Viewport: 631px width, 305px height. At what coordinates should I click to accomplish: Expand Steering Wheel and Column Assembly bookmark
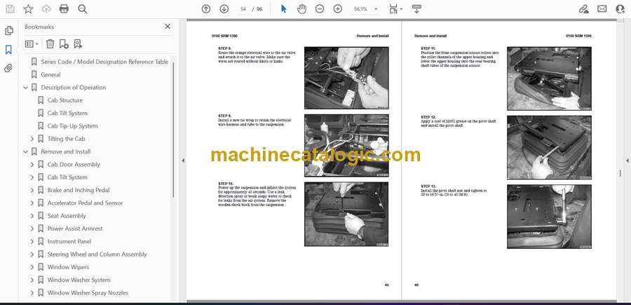pos(32,255)
